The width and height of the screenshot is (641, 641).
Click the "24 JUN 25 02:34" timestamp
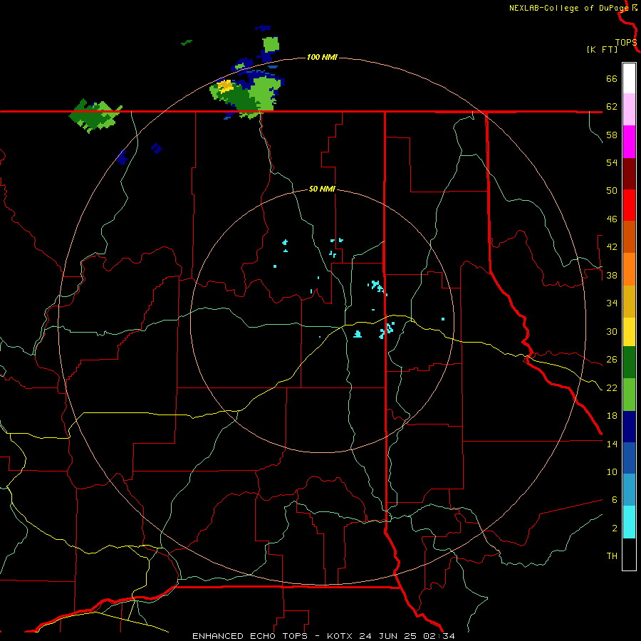coord(407,636)
